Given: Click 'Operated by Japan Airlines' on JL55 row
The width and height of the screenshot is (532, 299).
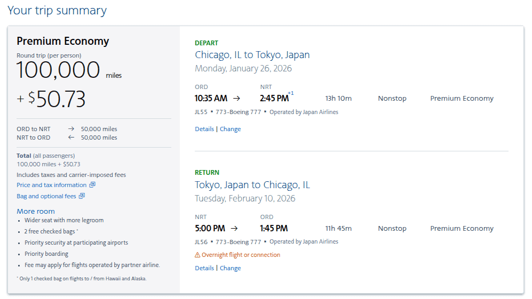Looking at the screenshot, I should [304, 112].
